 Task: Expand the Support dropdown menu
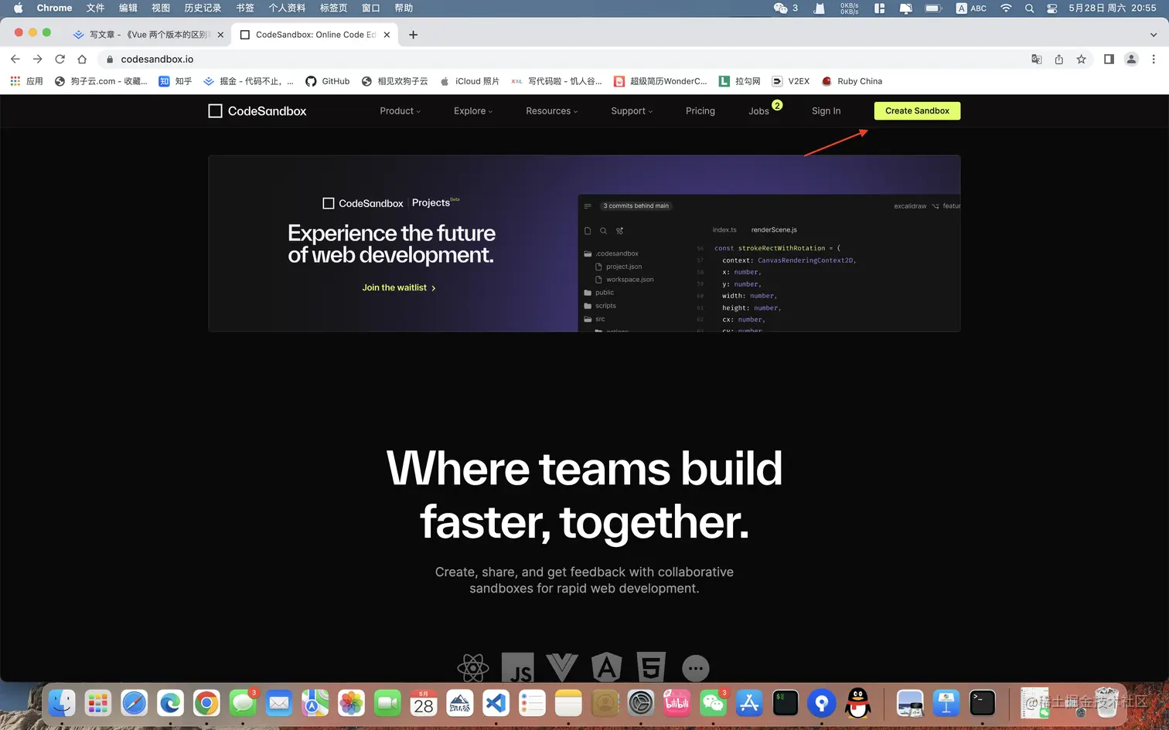631,111
